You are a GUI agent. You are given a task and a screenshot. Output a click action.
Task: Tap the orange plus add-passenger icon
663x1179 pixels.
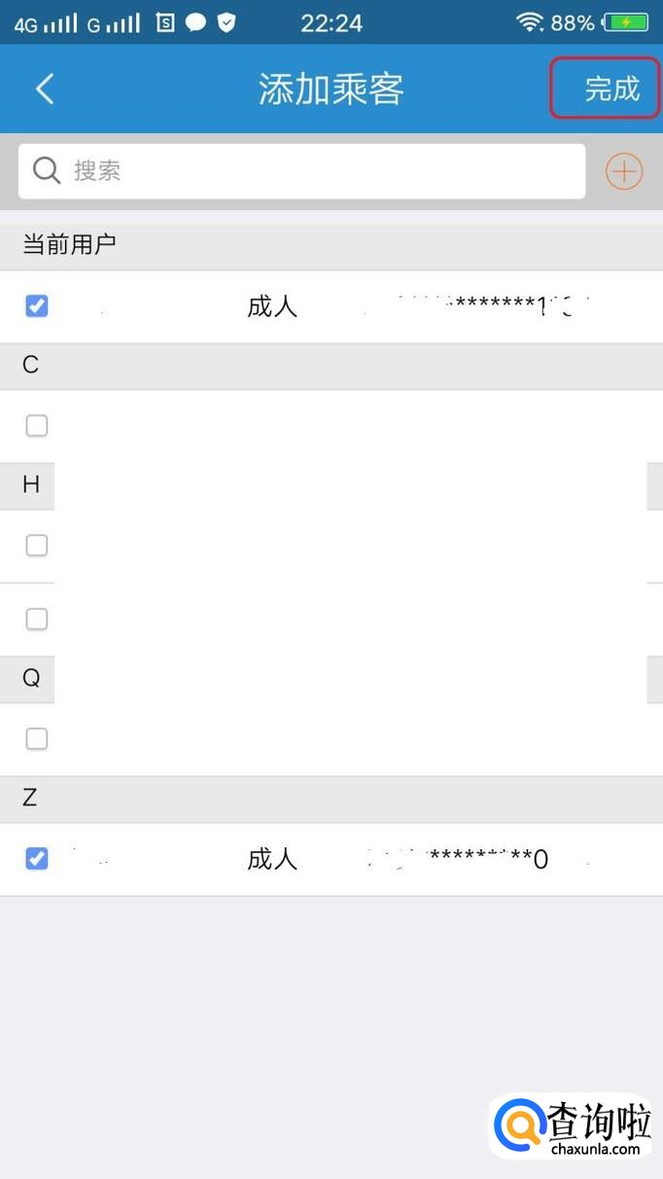624,172
